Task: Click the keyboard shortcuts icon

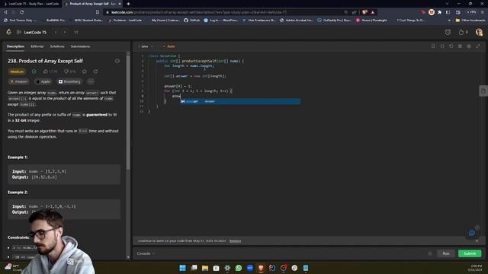Action: click(460, 46)
